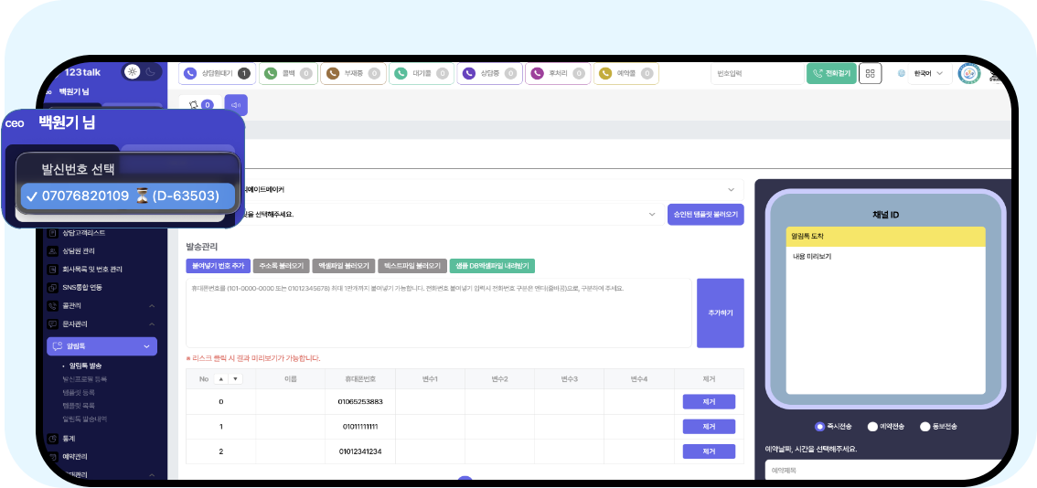This screenshot has width=1037, height=488.
Task: Click the 상담원대기 phone status icon
Action: 191,73
